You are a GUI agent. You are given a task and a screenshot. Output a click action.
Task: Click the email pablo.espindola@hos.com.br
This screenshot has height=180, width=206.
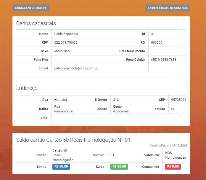pyautogui.click(x=76, y=68)
